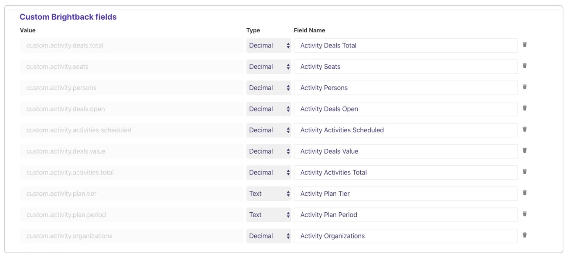The image size is (570, 259).
Task: Open Type dropdown for custom.activity.deals.total
Action: (268, 45)
